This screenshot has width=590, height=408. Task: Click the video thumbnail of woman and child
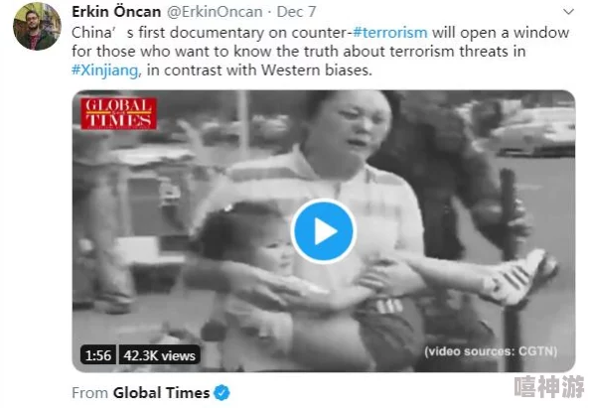point(324,231)
